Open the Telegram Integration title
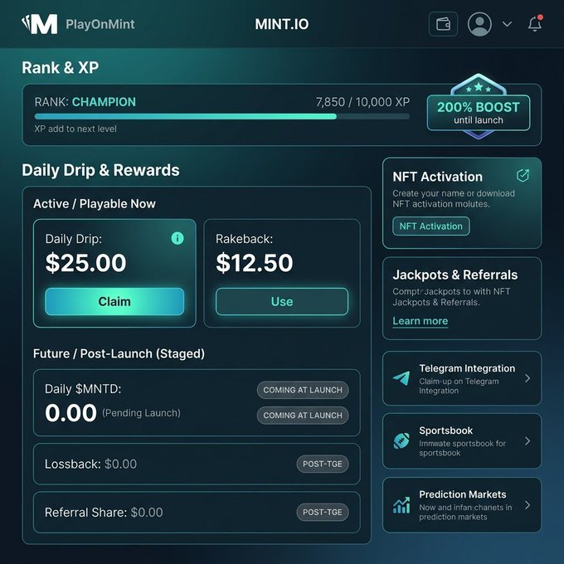The image size is (564, 564). 467,368
